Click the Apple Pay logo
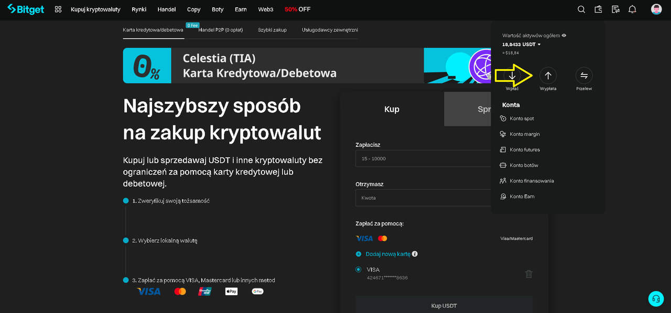The image size is (671, 313). 231,291
